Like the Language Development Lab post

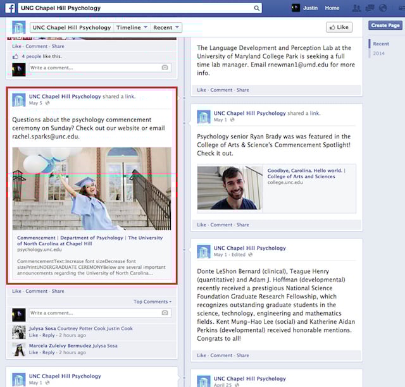[x=201, y=90]
